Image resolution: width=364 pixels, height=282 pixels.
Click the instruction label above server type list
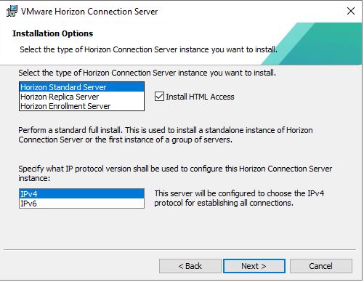[147, 73]
